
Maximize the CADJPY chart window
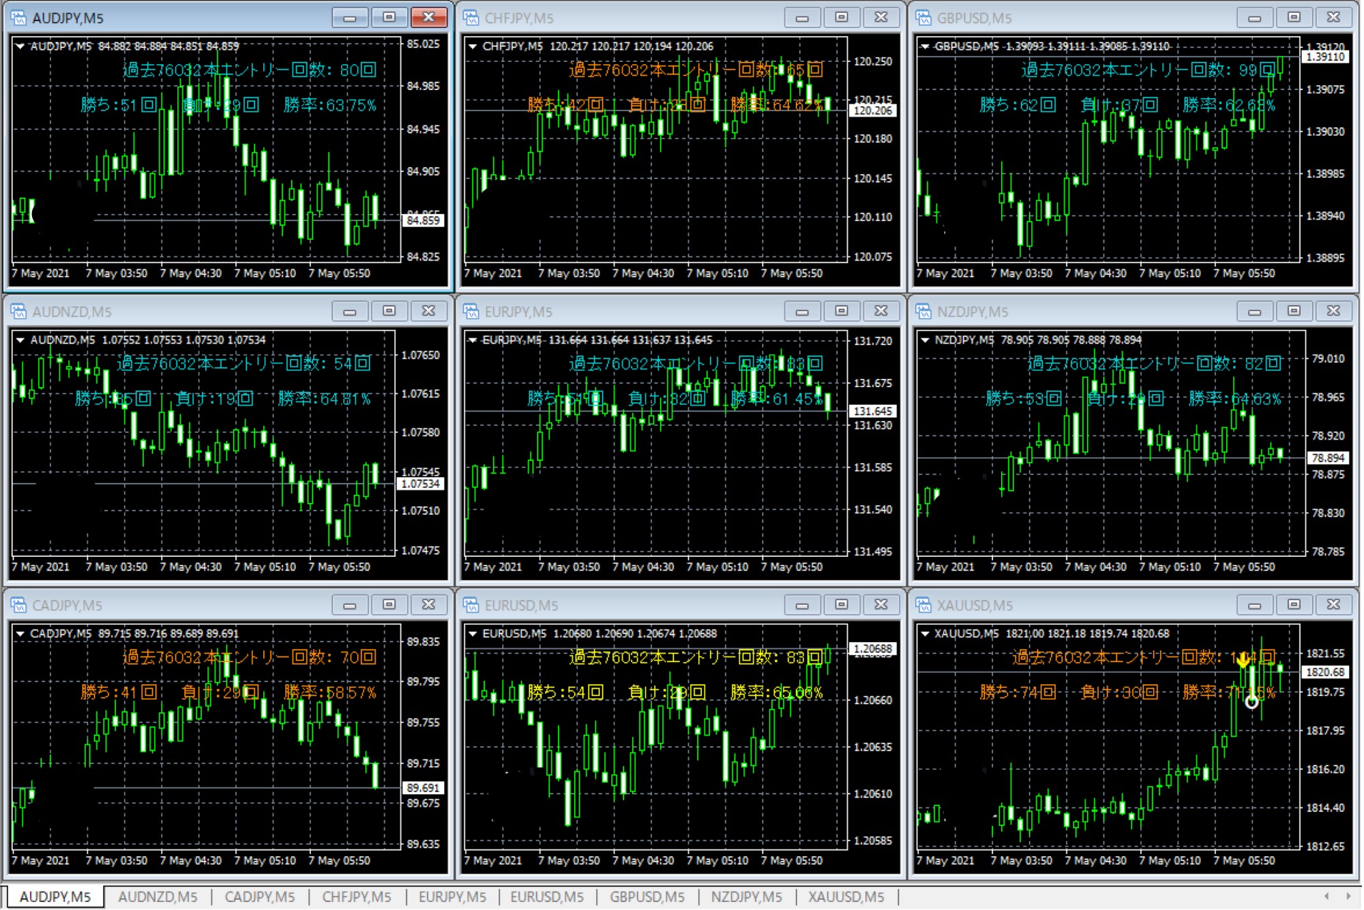(x=389, y=605)
